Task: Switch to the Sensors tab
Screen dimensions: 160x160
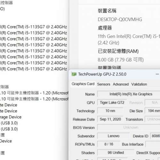Action: (104, 84)
